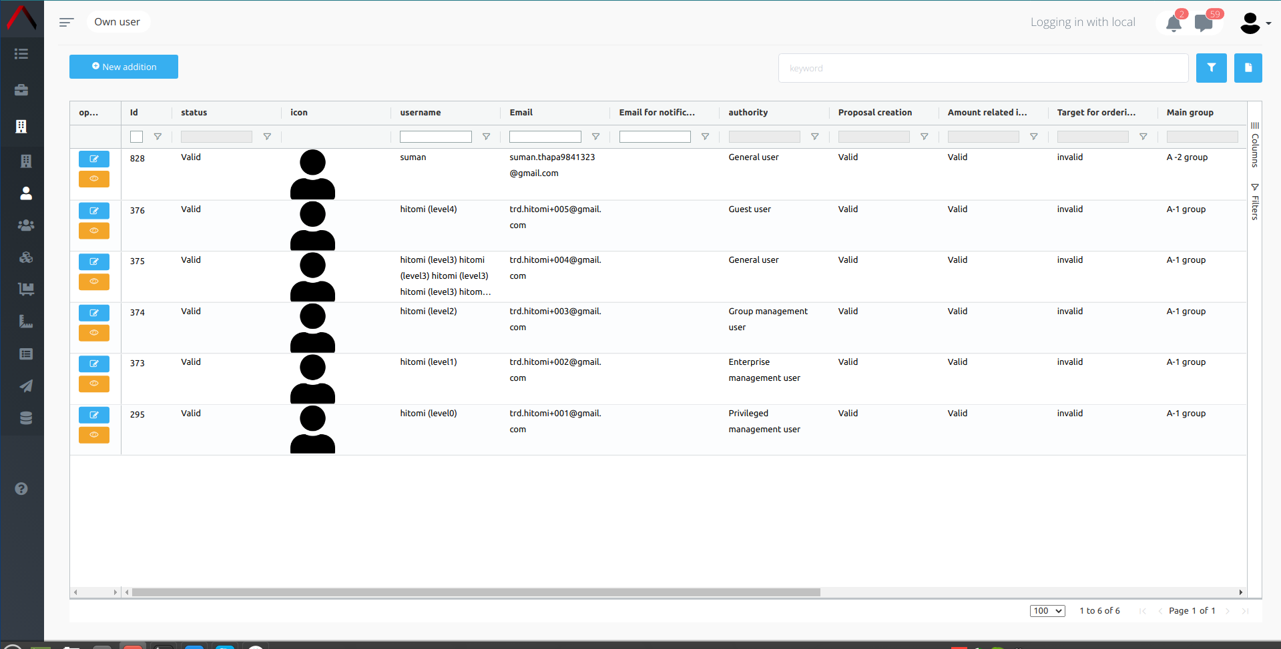Check the Id column filter checkbox

(136, 137)
